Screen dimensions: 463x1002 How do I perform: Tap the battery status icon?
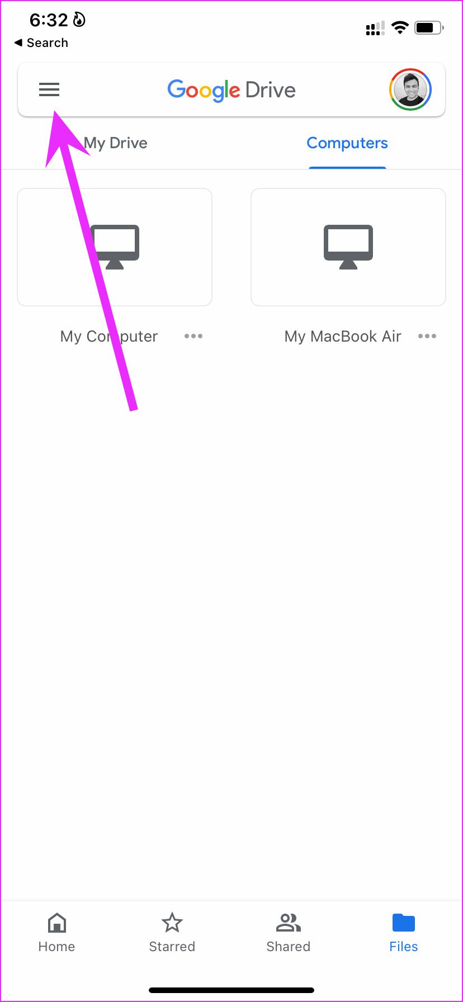[429, 27]
